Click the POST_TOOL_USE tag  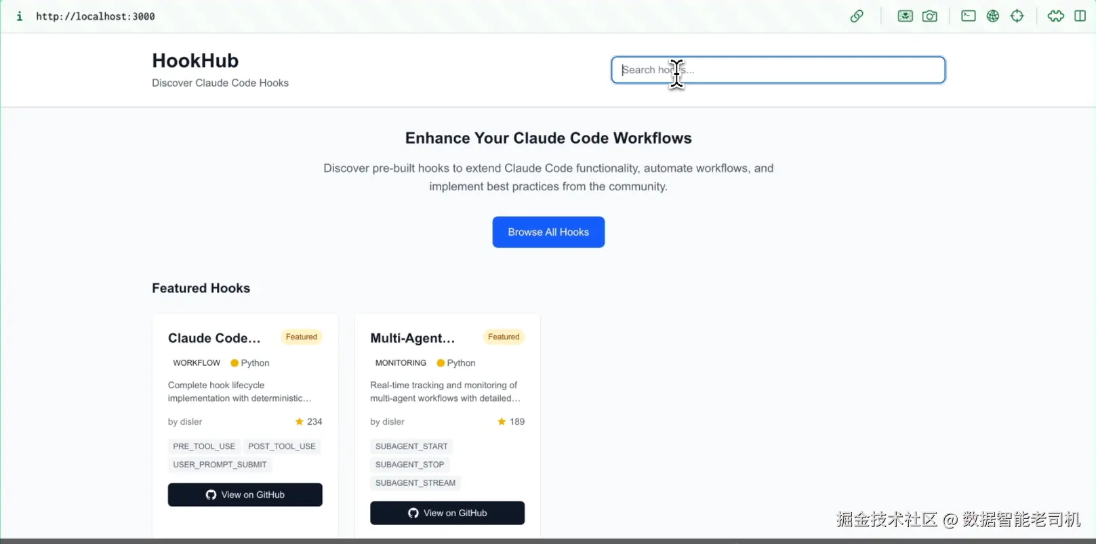click(x=282, y=446)
